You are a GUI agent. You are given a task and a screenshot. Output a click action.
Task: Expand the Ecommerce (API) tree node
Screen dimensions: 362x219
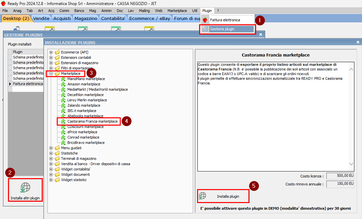(51, 52)
